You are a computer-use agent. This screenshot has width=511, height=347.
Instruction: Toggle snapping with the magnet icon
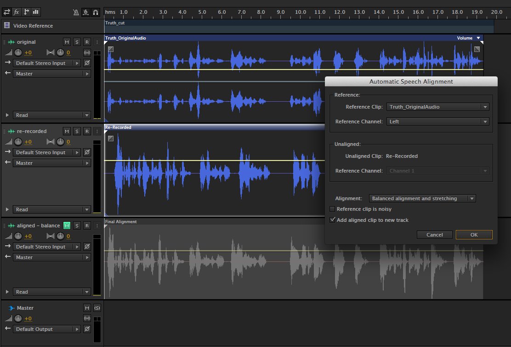tap(96, 12)
